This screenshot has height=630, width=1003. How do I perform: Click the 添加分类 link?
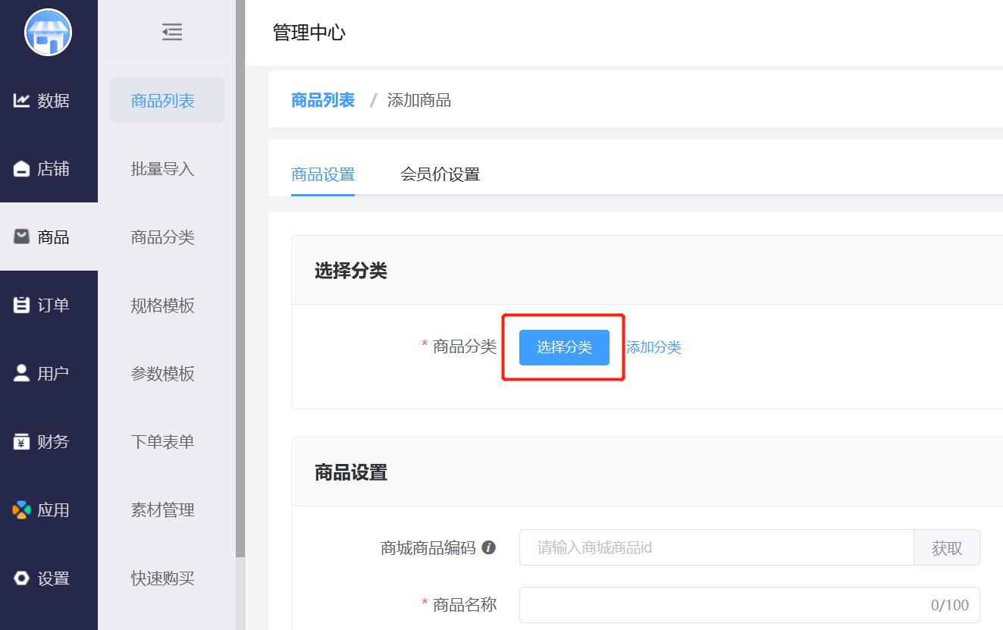654,347
